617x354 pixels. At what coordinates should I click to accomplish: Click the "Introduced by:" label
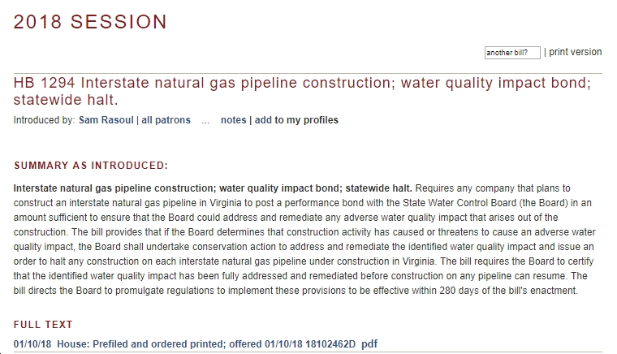(44, 120)
